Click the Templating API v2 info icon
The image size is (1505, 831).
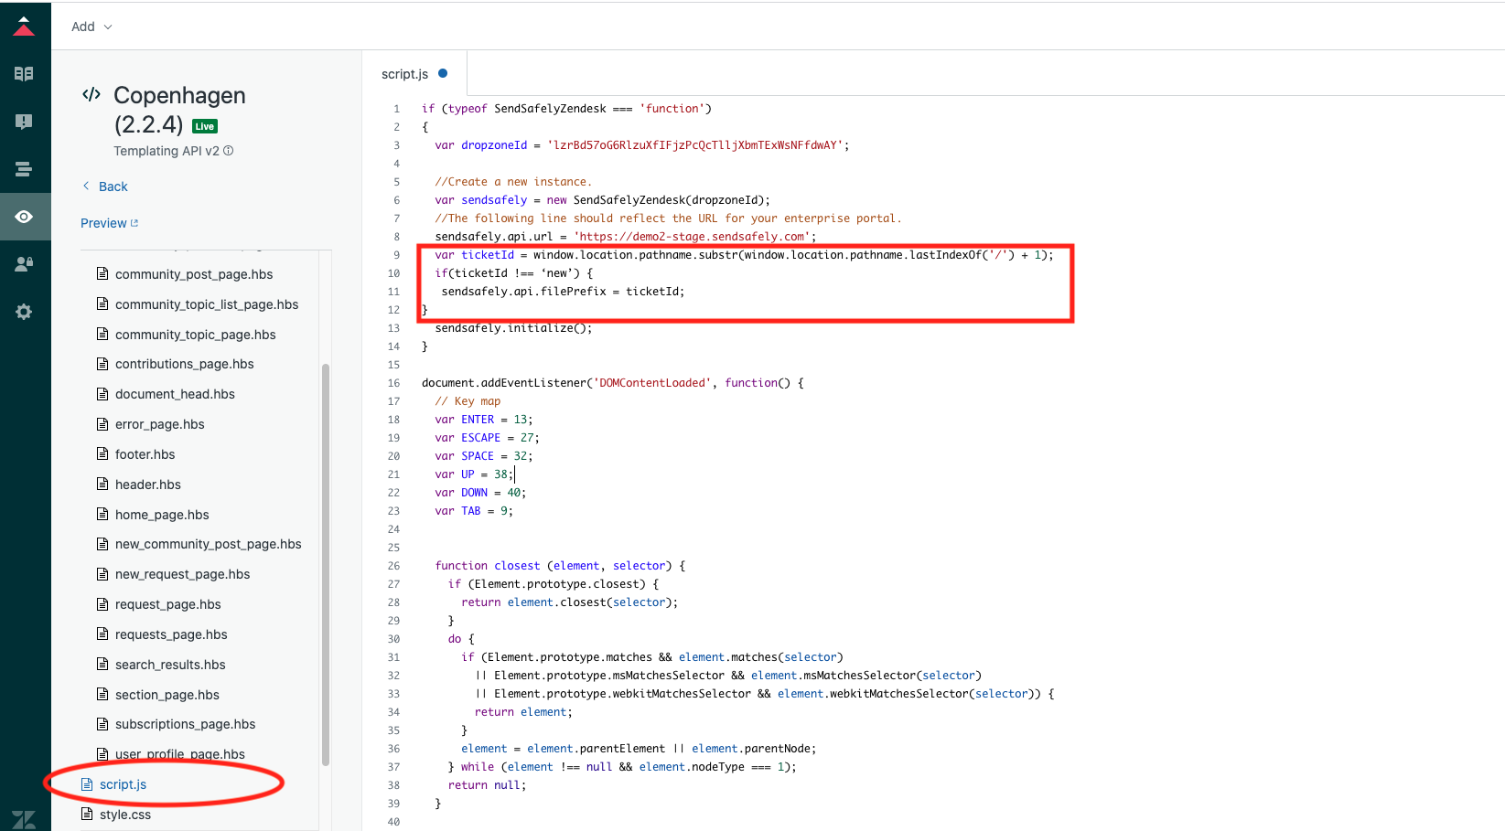tap(229, 151)
